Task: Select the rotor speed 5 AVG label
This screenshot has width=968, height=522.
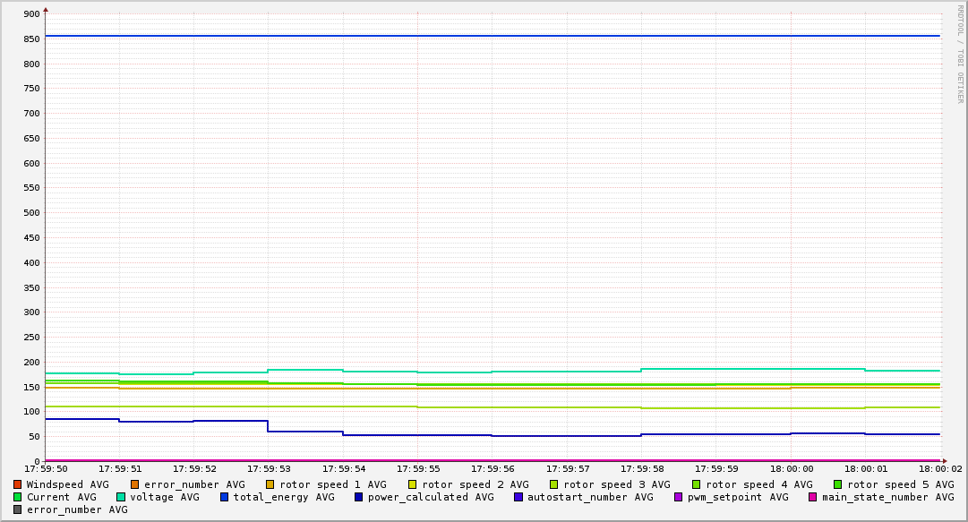Action: 900,484
